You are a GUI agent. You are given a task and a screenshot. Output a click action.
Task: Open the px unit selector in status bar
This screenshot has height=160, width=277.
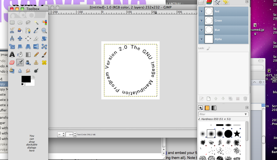(61, 134)
